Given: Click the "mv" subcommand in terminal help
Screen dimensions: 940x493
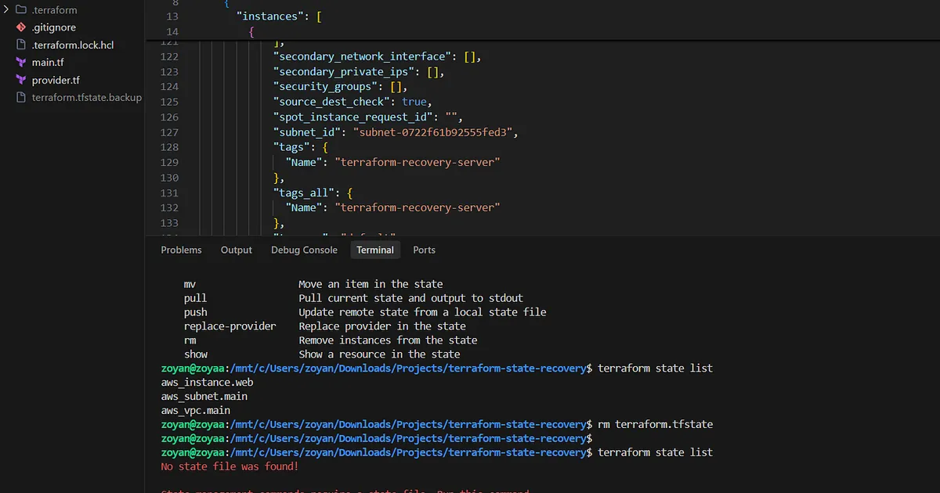Looking at the screenshot, I should click(190, 283).
